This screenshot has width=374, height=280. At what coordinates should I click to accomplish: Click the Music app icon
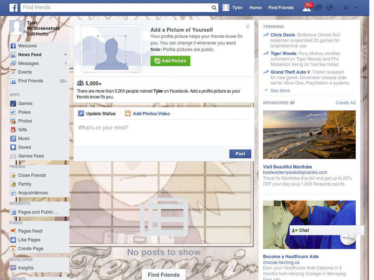coord(13,138)
